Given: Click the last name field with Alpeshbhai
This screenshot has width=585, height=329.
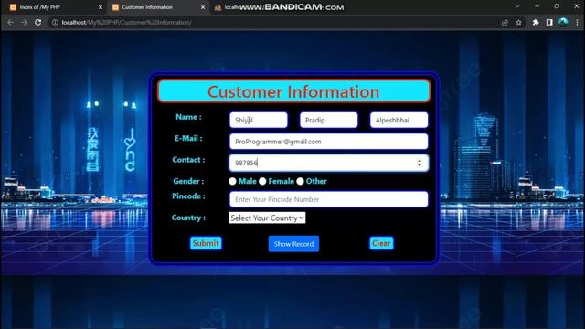Looking at the screenshot, I should point(399,120).
